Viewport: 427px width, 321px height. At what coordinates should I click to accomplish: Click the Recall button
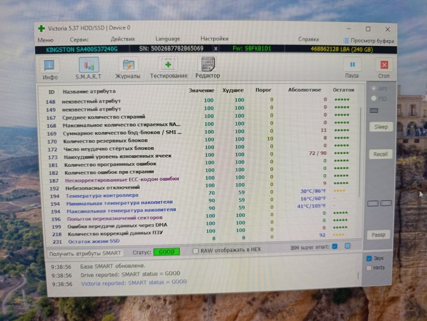click(x=381, y=154)
